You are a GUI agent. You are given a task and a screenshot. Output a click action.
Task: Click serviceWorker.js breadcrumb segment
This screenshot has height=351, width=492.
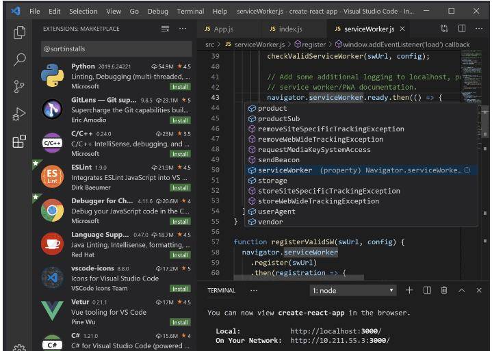[255, 44]
